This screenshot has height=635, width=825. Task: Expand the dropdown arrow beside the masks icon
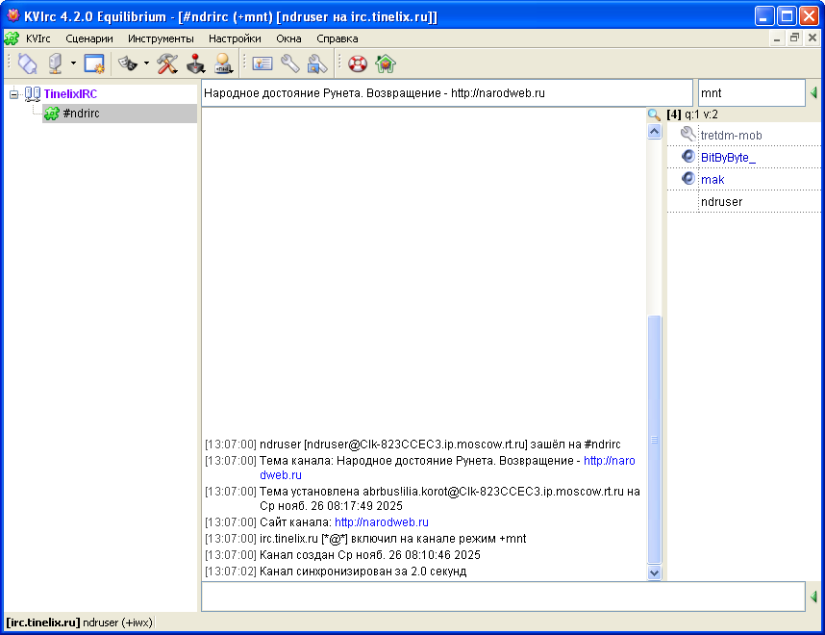tap(145, 64)
